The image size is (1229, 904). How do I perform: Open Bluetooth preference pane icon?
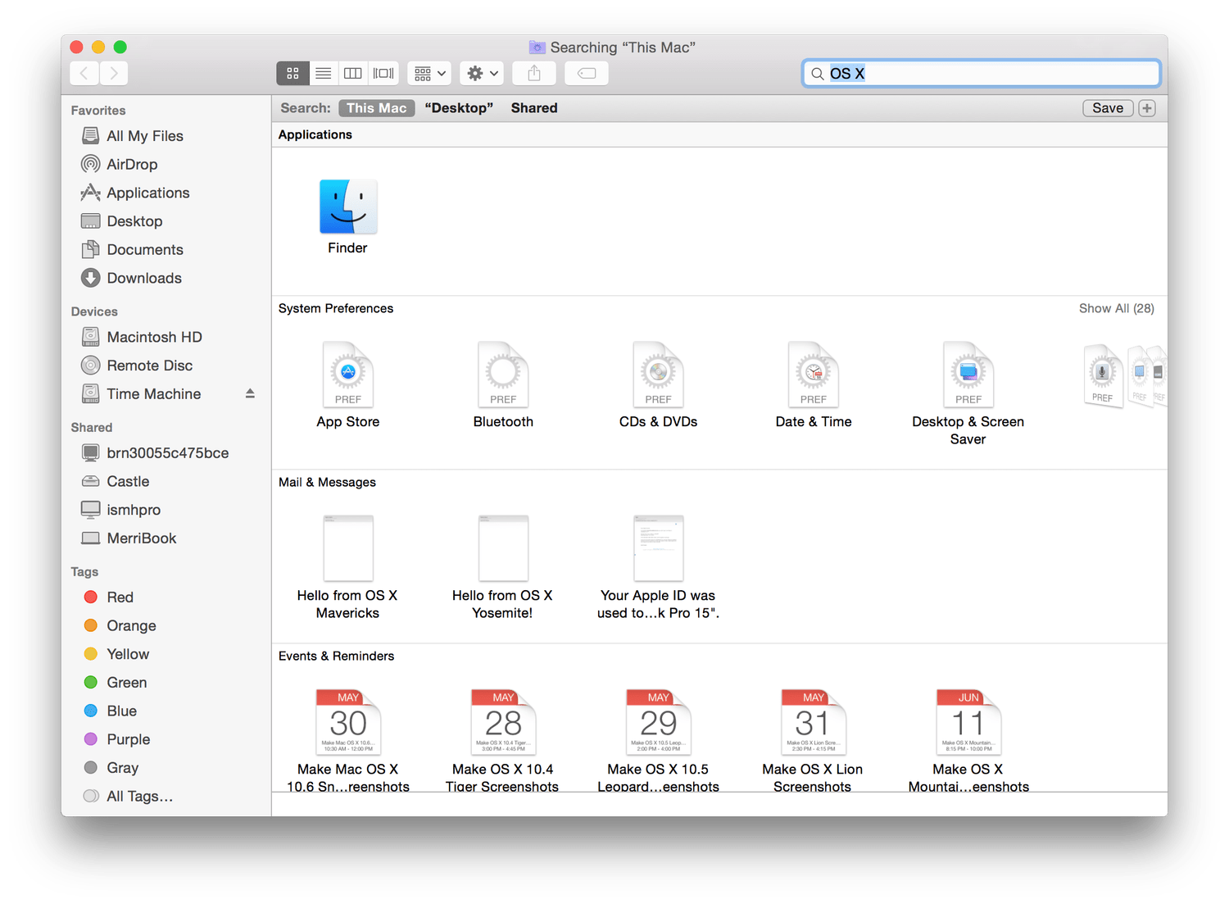click(x=502, y=375)
